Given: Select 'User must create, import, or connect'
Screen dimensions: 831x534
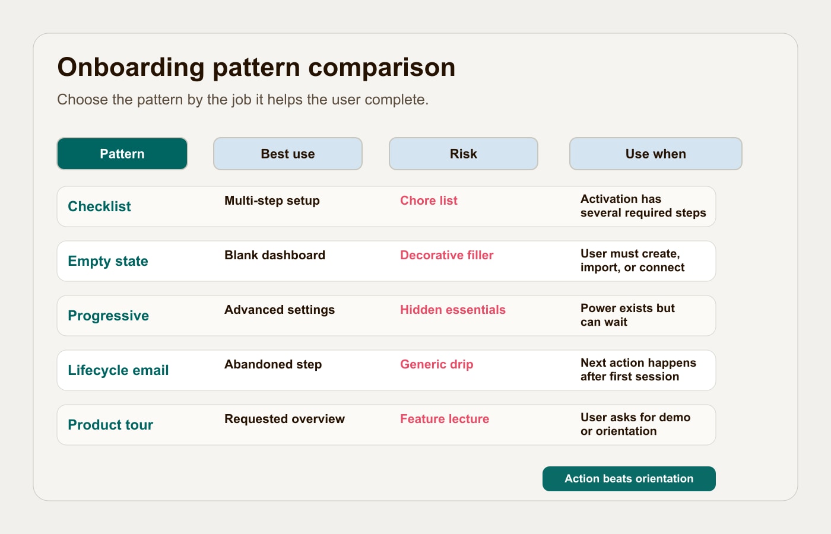Looking at the screenshot, I should (633, 260).
